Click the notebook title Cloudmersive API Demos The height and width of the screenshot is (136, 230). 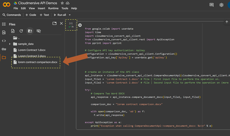tap(37, 3)
